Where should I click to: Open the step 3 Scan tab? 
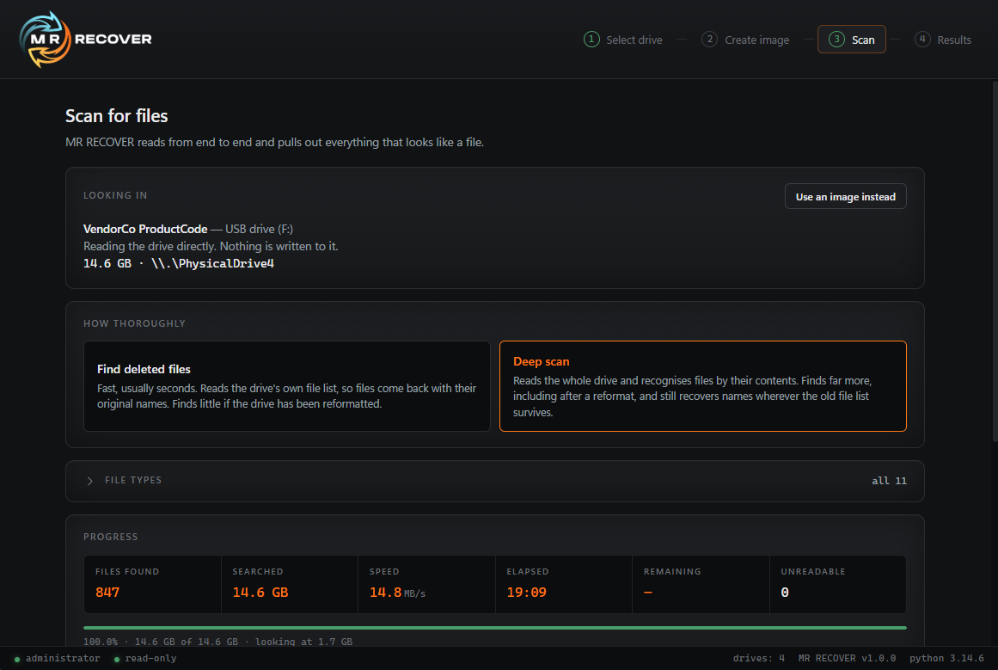click(852, 40)
